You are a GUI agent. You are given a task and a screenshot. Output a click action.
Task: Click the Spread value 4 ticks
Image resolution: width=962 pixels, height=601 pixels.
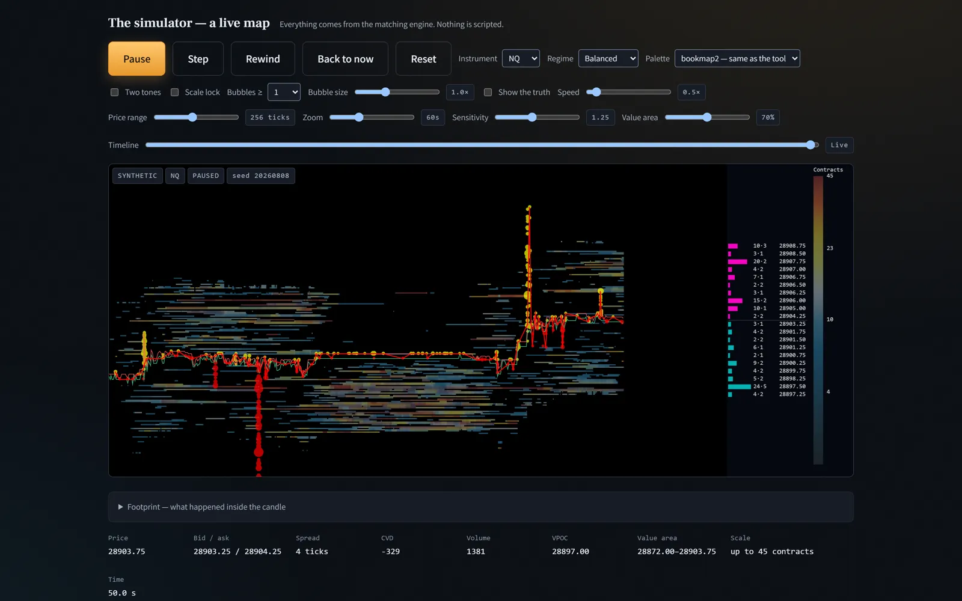(312, 551)
